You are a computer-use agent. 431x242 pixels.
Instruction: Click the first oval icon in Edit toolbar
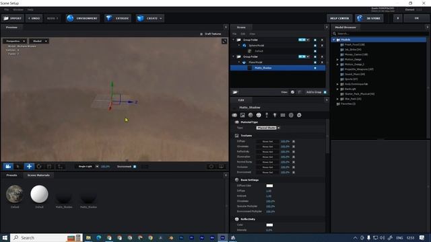pyautogui.click(x=234, y=115)
